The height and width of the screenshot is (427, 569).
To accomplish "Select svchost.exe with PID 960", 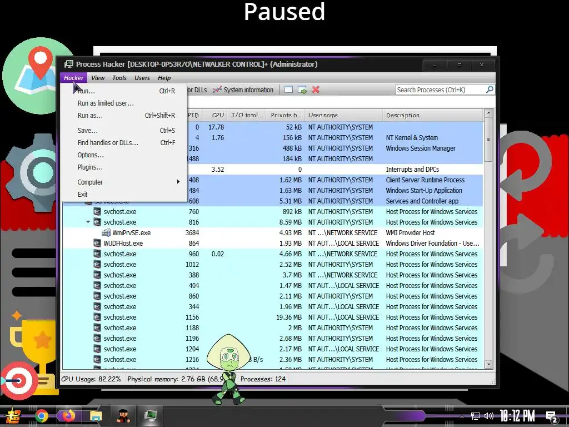I will [273, 254].
